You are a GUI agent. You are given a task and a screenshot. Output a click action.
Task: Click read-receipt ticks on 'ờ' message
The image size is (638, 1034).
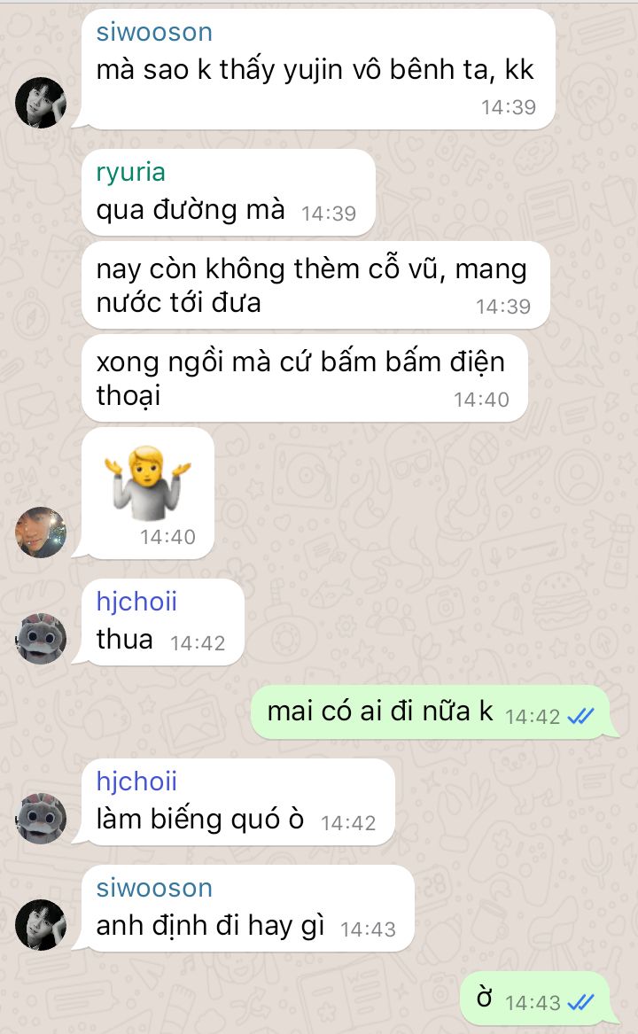point(581,1002)
